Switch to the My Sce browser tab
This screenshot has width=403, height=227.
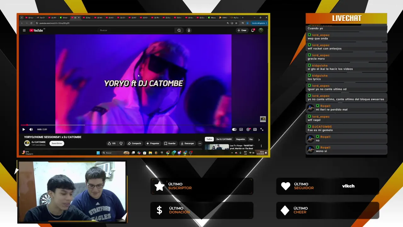click(x=235, y=18)
